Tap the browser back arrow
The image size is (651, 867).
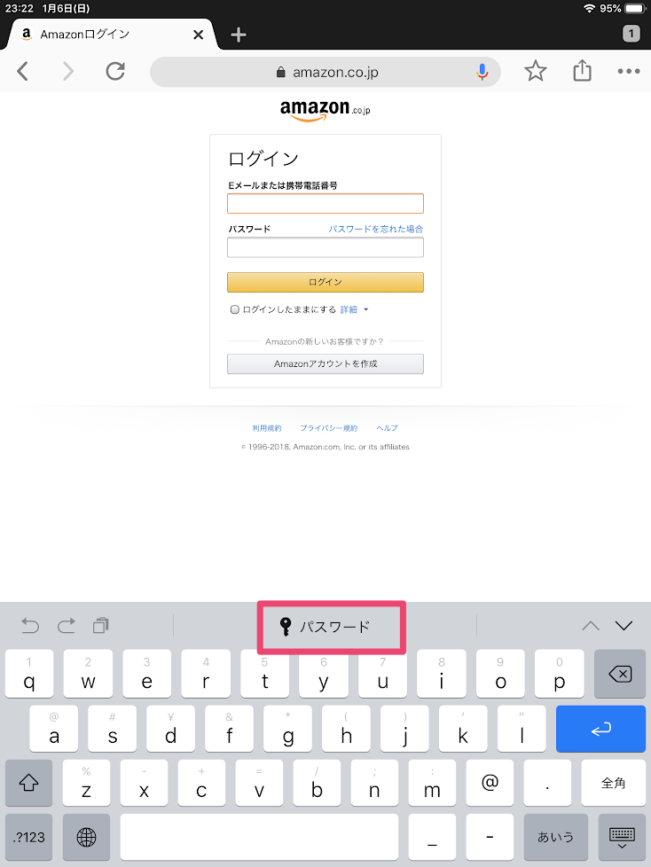coord(22,71)
